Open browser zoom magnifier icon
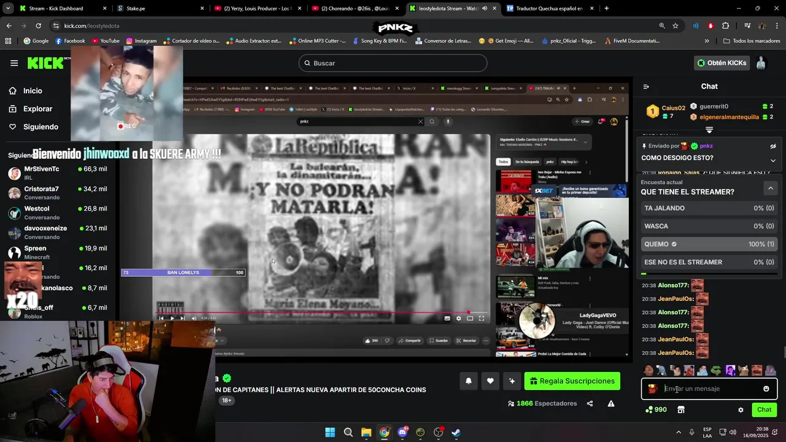Viewport: 786px width, 442px height. (662, 26)
